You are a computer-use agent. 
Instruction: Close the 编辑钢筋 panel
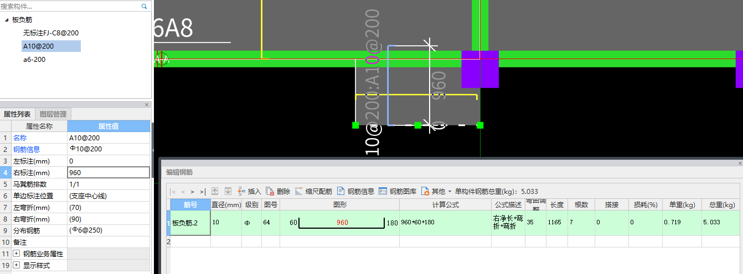[x=740, y=164]
